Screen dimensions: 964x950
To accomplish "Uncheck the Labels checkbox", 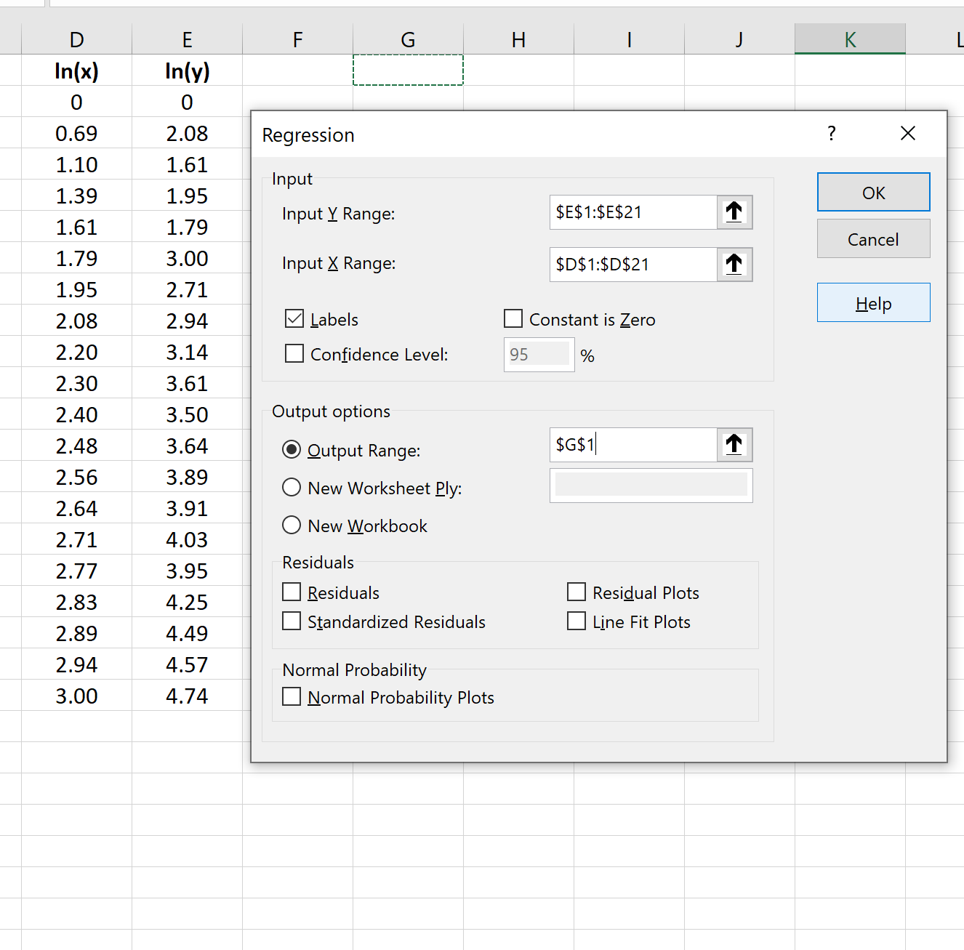I will click(294, 318).
